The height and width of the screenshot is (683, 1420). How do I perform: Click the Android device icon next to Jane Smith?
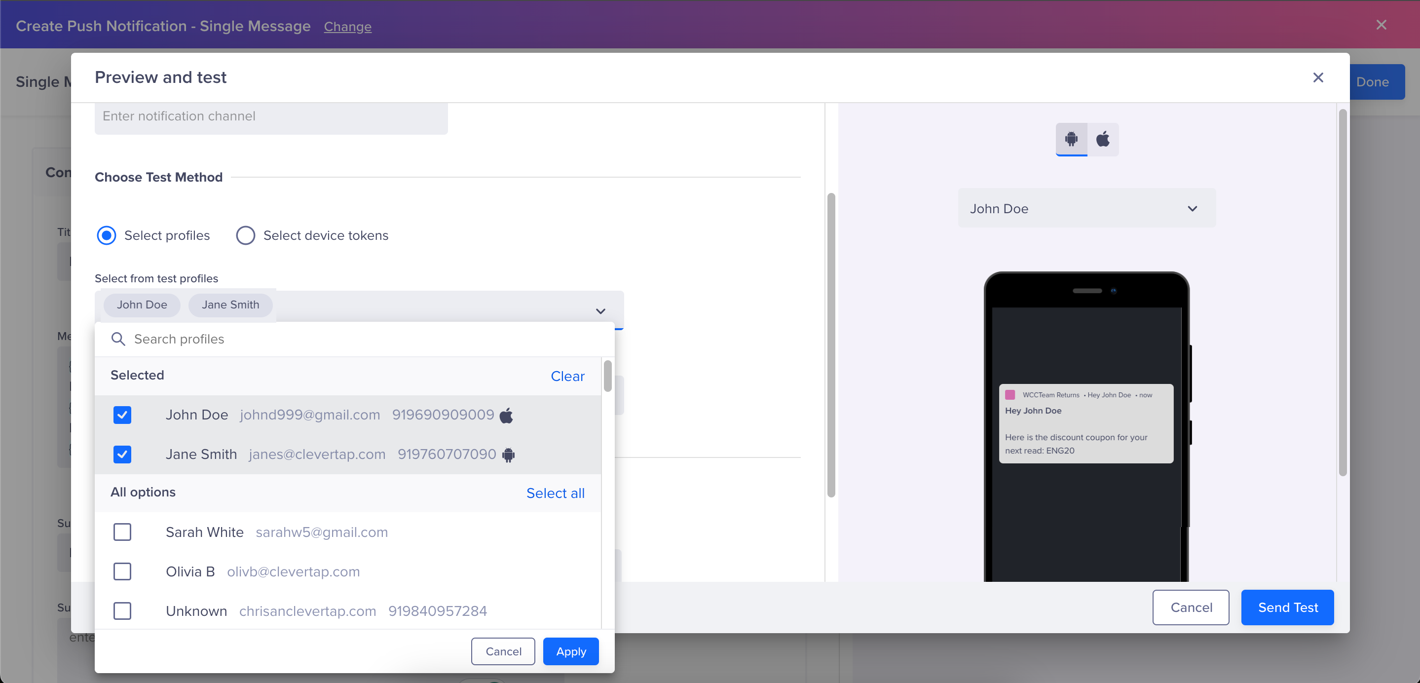[509, 454]
